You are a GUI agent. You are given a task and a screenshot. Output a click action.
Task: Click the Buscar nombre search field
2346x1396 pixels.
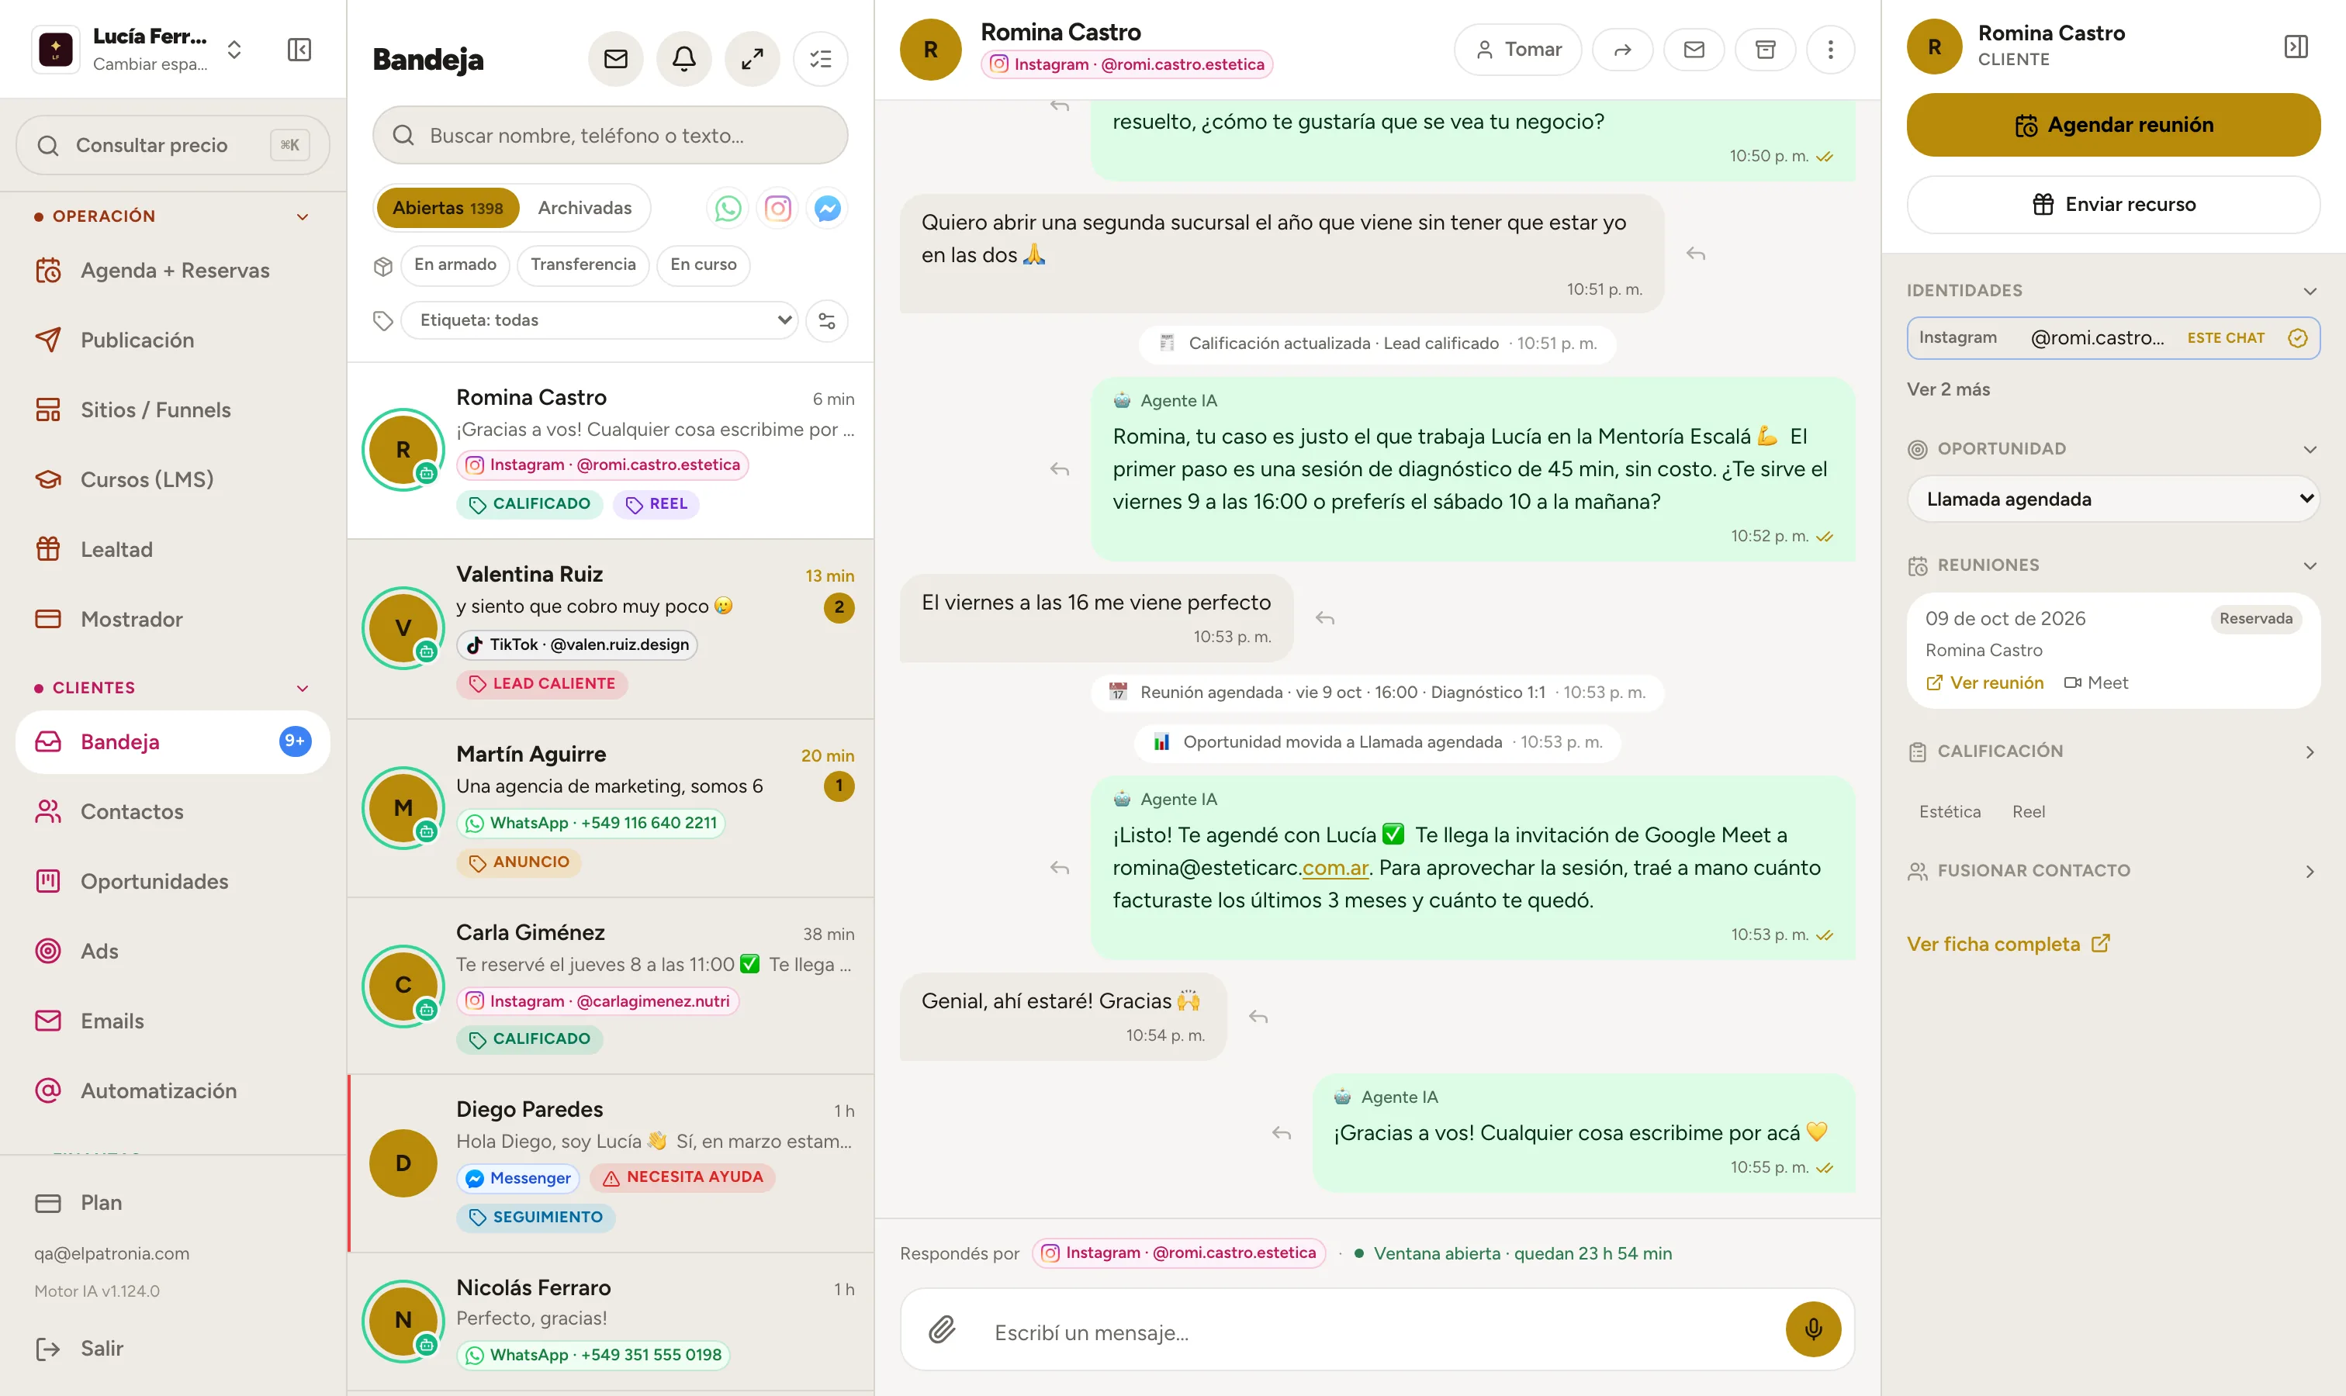coord(611,136)
